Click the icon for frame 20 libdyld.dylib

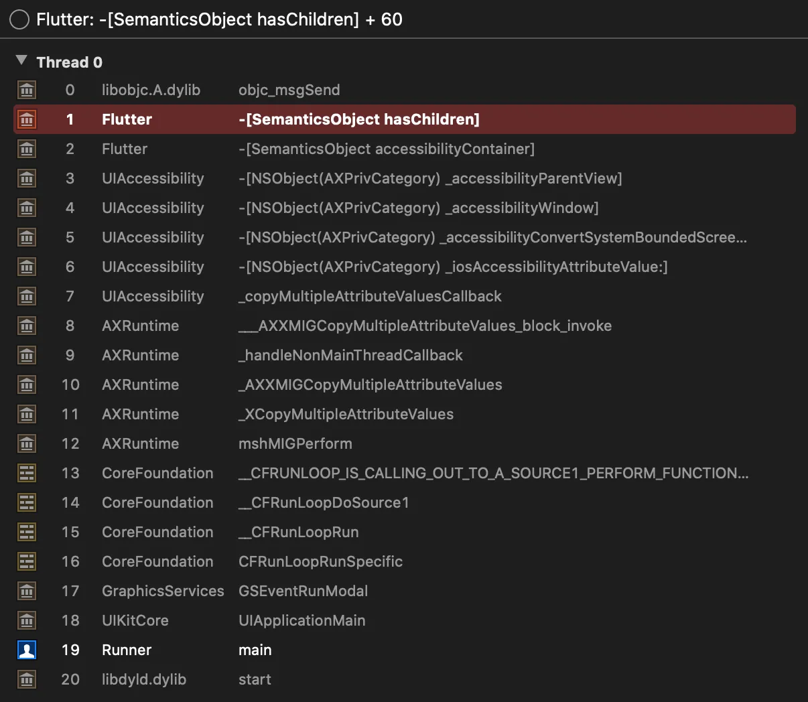click(x=27, y=679)
